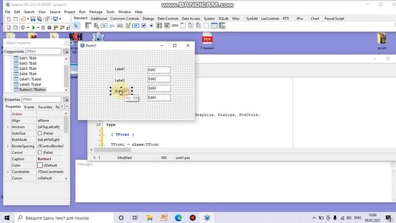The height and width of the screenshot is (223, 396).
Task: Click the Open file folder icon
Action: coord(24,19)
